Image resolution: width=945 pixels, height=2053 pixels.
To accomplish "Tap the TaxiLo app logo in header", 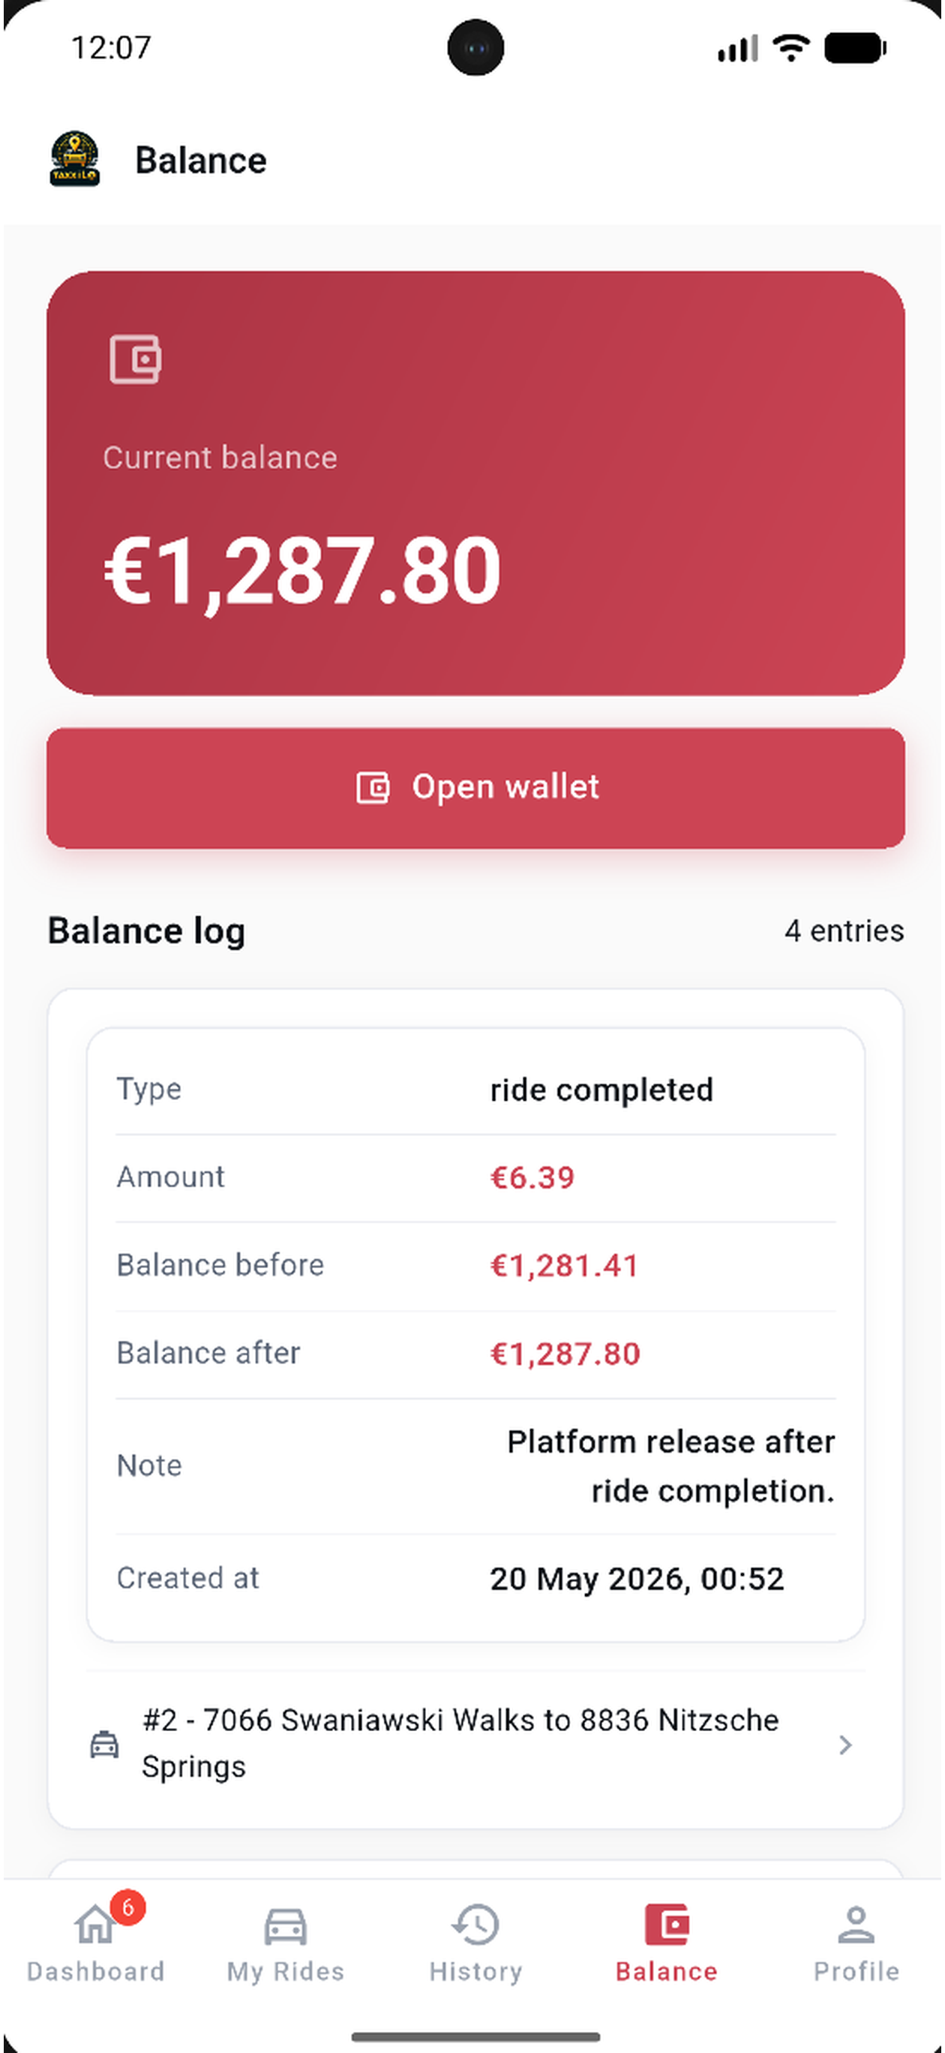I will [75, 159].
